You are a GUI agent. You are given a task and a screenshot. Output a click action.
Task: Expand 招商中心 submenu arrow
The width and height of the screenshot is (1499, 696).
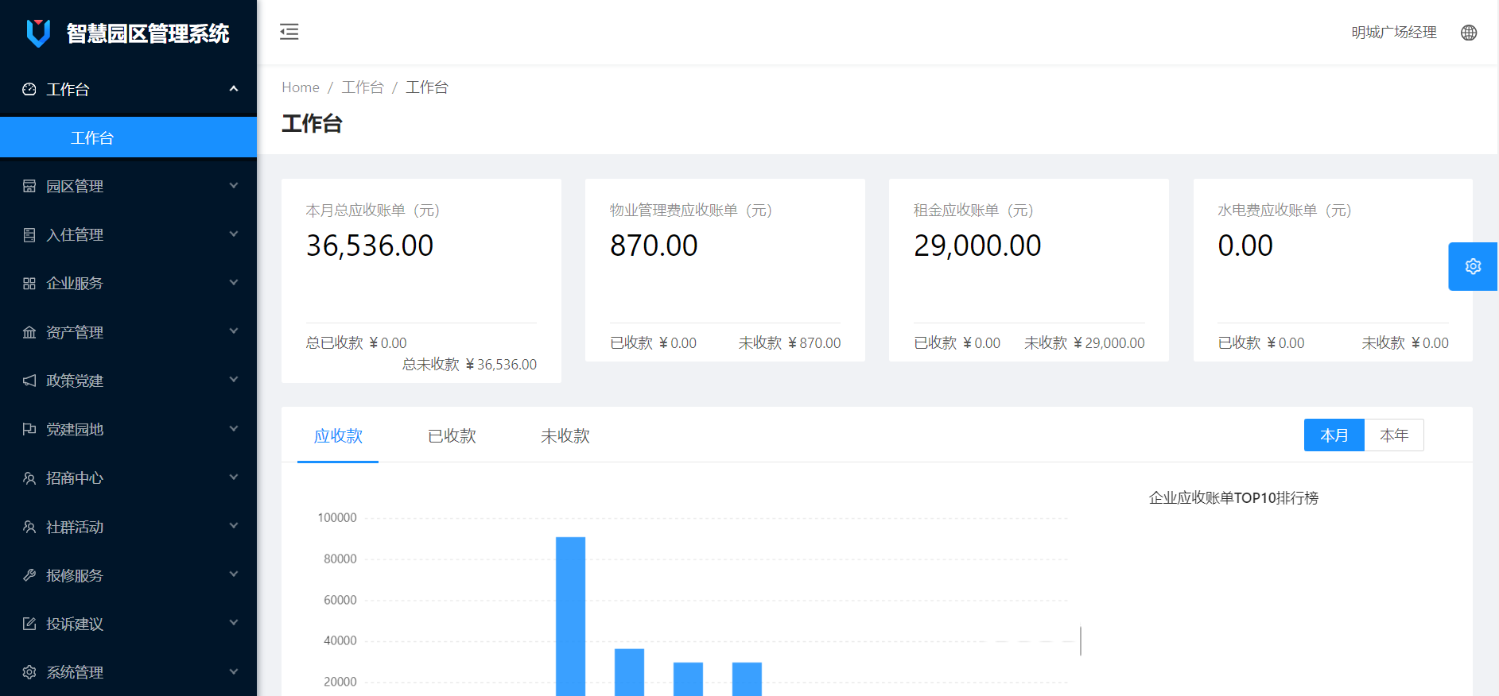pos(234,477)
